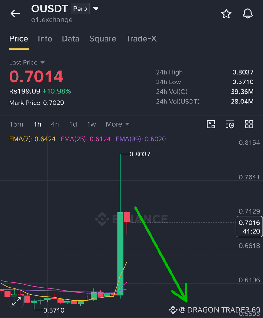The width and height of the screenshot is (263, 318).
Task: Open price alerts via bell icon
Action: coord(247,14)
